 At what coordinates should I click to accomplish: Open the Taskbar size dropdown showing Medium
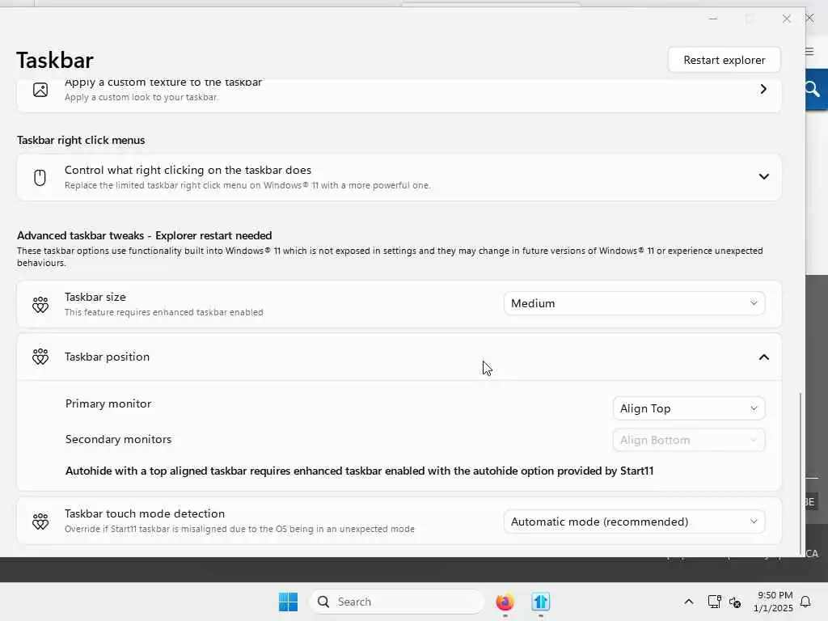tap(634, 303)
